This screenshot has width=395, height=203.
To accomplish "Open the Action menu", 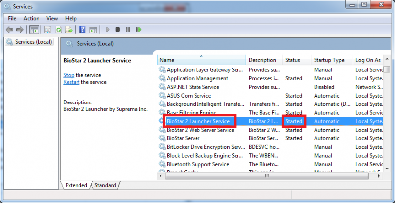I will pos(31,18).
